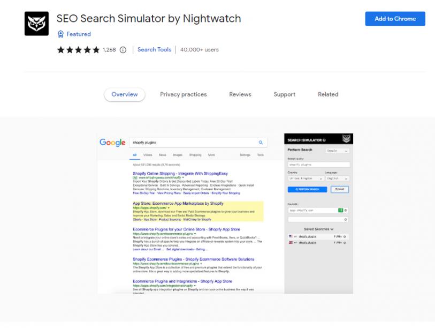Click the 1,268 ratings count
This screenshot has width=435, height=328.
[109, 50]
